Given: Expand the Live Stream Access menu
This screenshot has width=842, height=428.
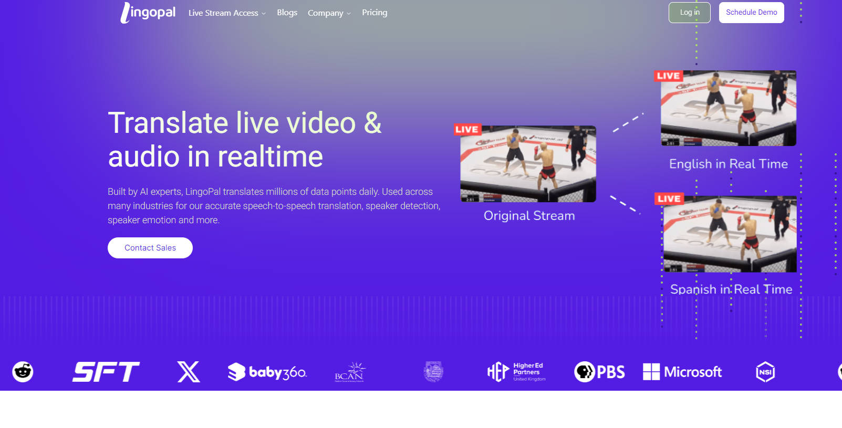Looking at the screenshot, I should (x=227, y=13).
